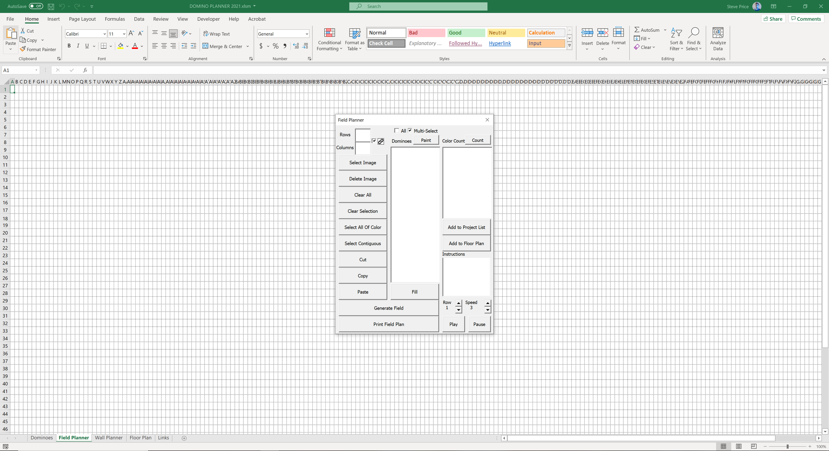Click the Format Painter brush icon
The width and height of the screenshot is (829, 451).
pyautogui.click(x=23, y=49)
